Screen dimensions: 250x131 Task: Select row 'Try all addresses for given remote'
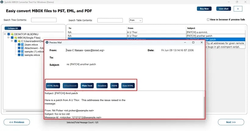point(225,43)
